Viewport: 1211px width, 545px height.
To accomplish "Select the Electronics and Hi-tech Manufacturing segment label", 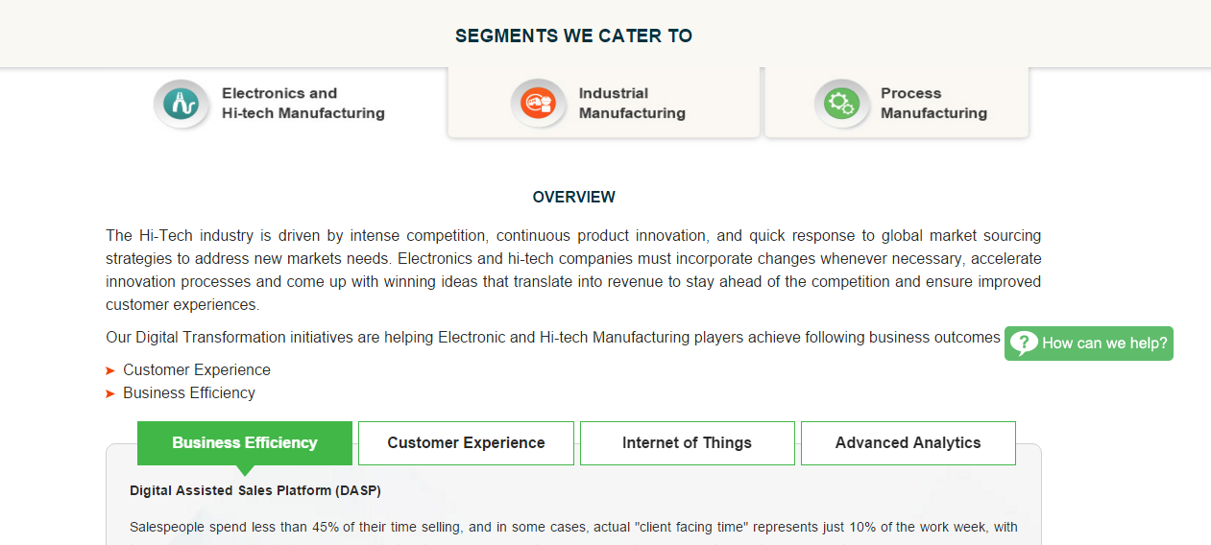I will (303, 103).
